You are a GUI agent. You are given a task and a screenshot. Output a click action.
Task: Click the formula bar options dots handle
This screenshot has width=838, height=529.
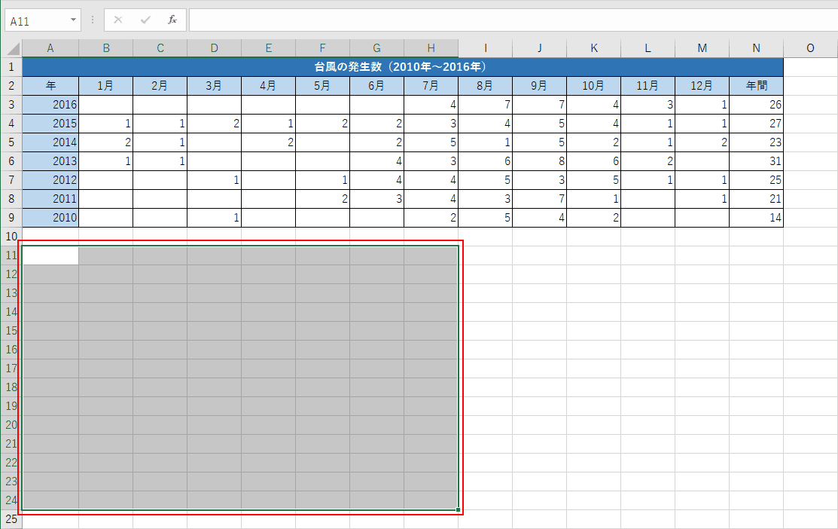click(x=93, y=20)
